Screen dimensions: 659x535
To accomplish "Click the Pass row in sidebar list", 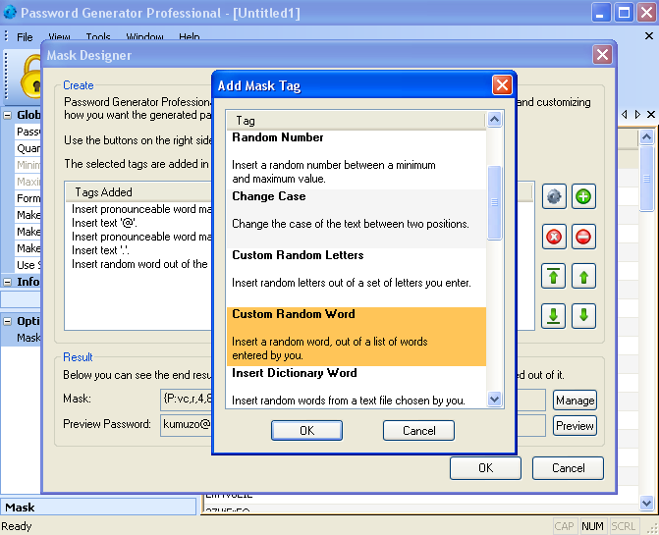I will 27,132.
